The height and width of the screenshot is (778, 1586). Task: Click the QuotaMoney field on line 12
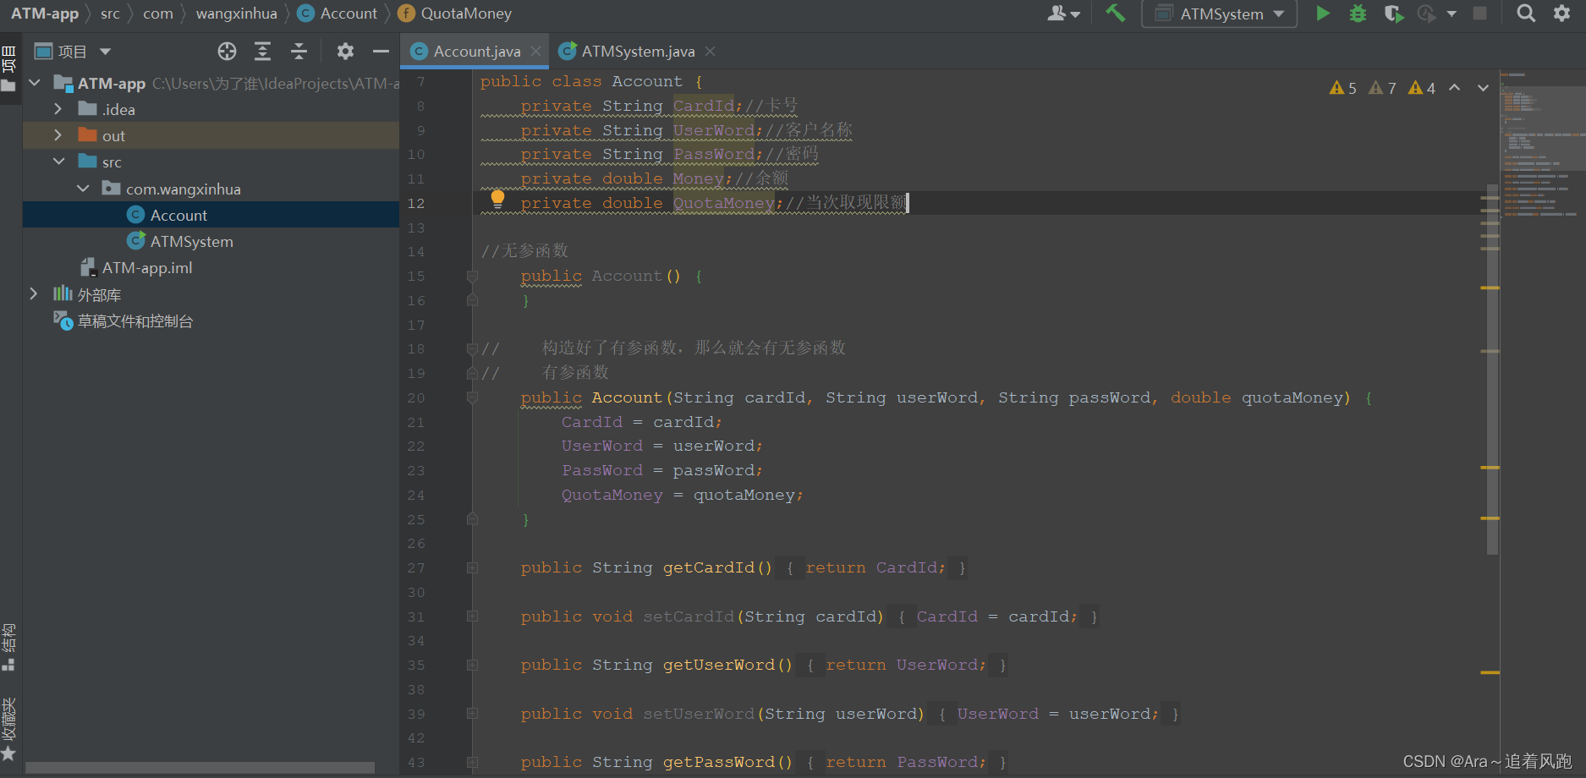(x=723, y=203)
